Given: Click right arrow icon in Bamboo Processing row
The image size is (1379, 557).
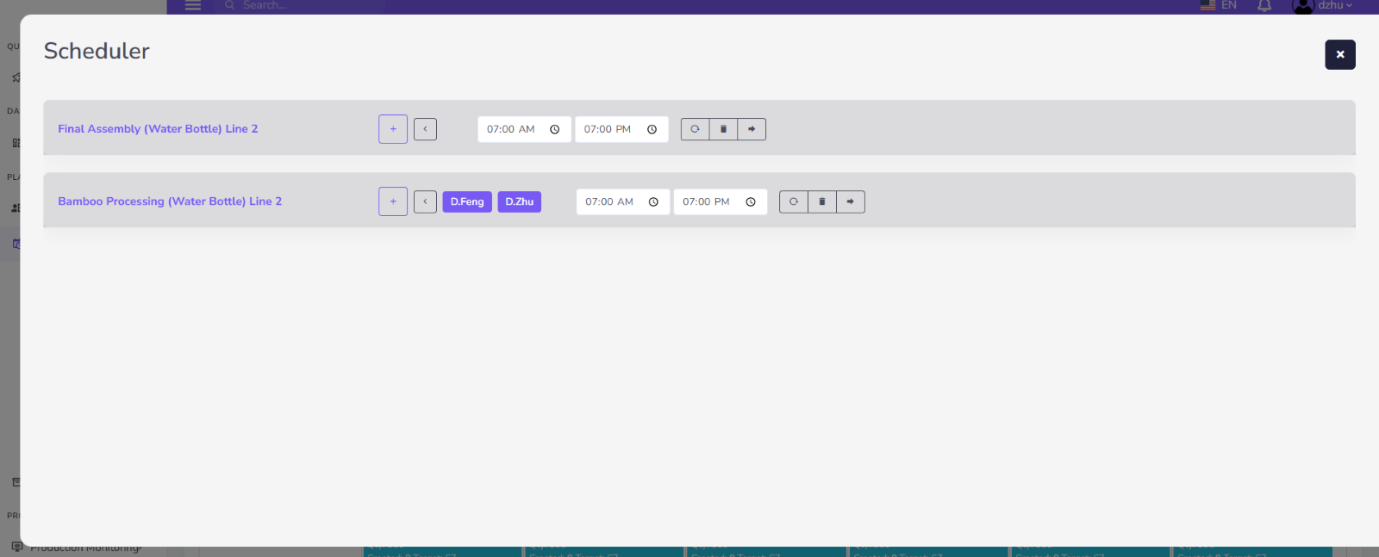Looking at the screenshot, I should [x=851, y=201].
